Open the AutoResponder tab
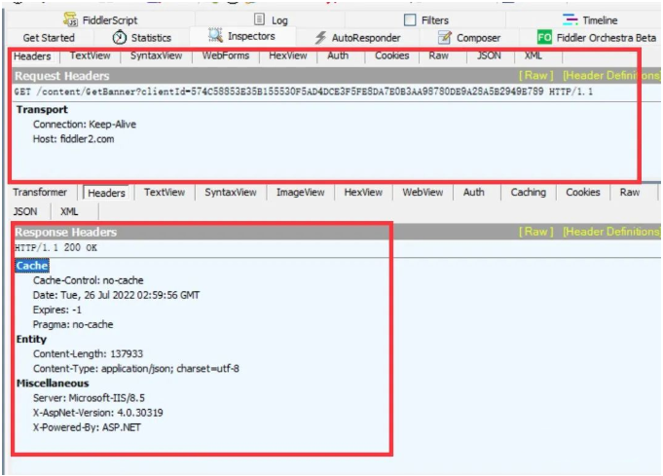The width and height of the screenshot is (663, 476). coord(357,38)
